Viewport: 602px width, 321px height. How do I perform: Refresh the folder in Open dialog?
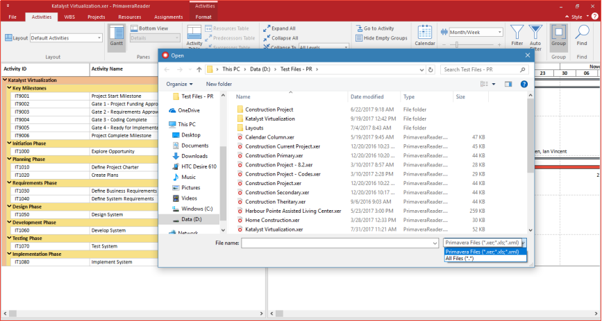tap(430, 70)
